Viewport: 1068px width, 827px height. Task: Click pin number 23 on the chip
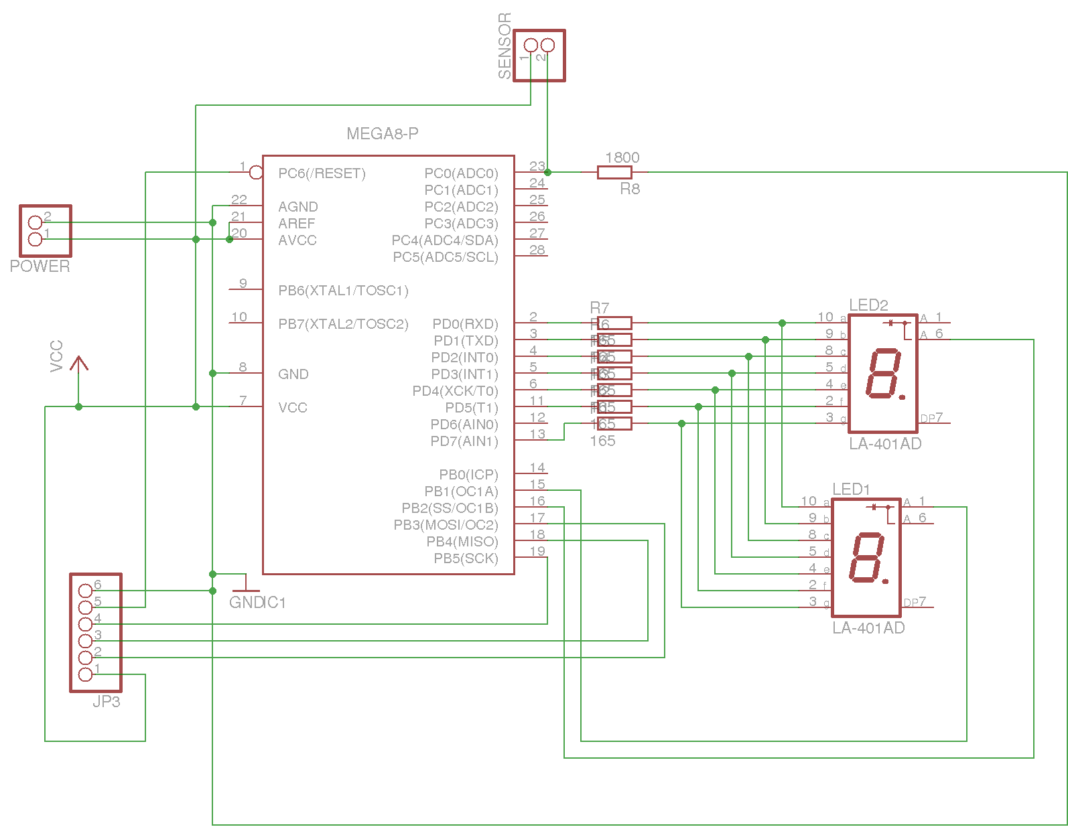click(x=537, y=166)
